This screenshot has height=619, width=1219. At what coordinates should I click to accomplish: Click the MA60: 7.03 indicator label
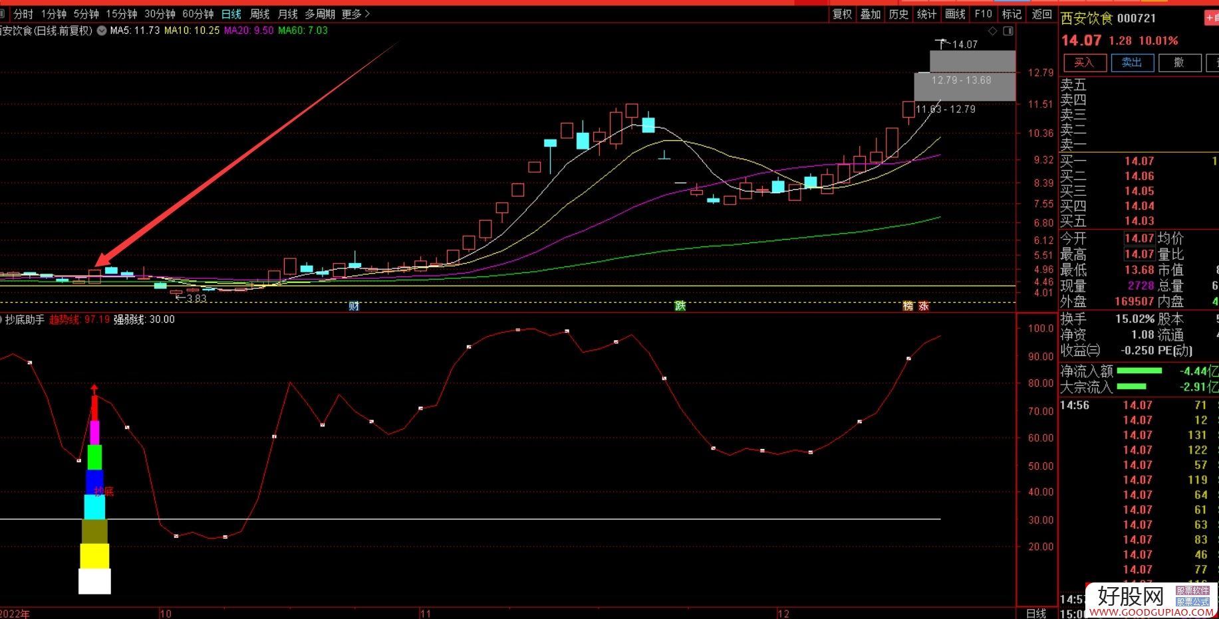tap(303, 31)
